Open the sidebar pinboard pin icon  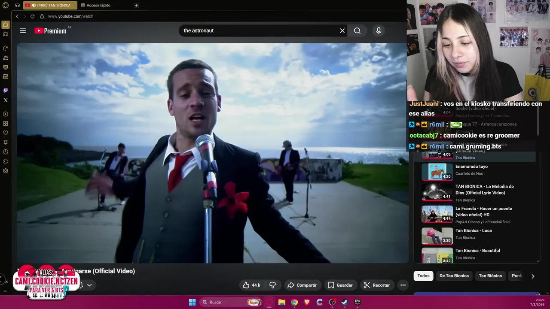6,142
